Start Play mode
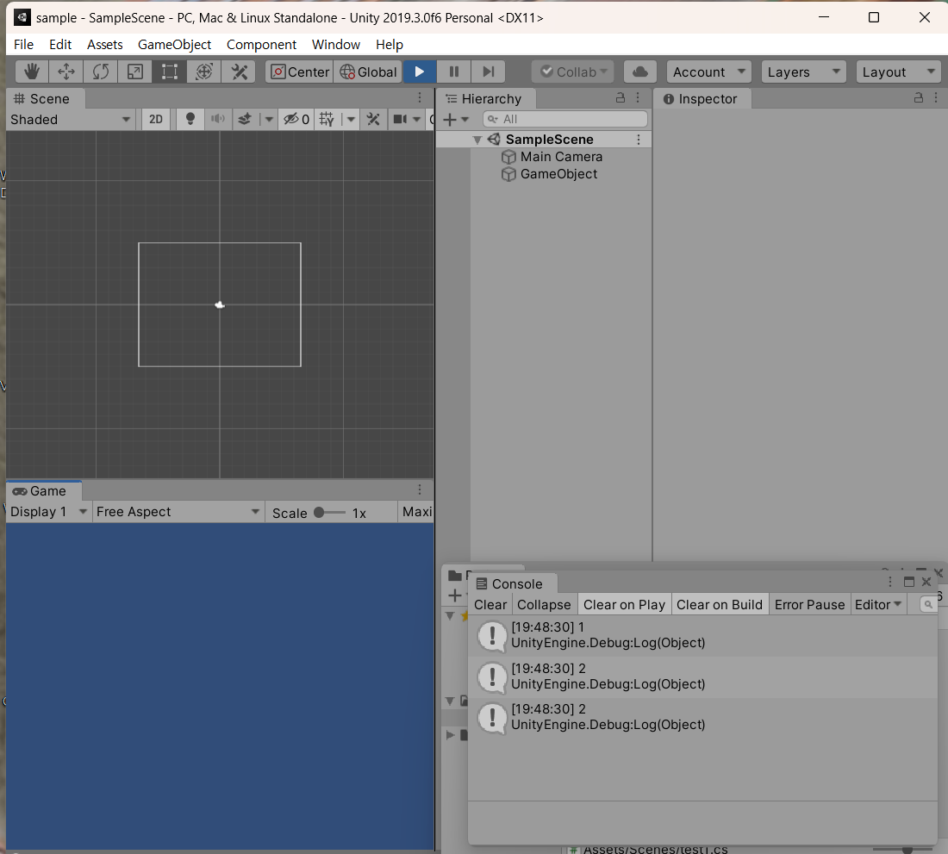948x854 pixels. [420, 72]
